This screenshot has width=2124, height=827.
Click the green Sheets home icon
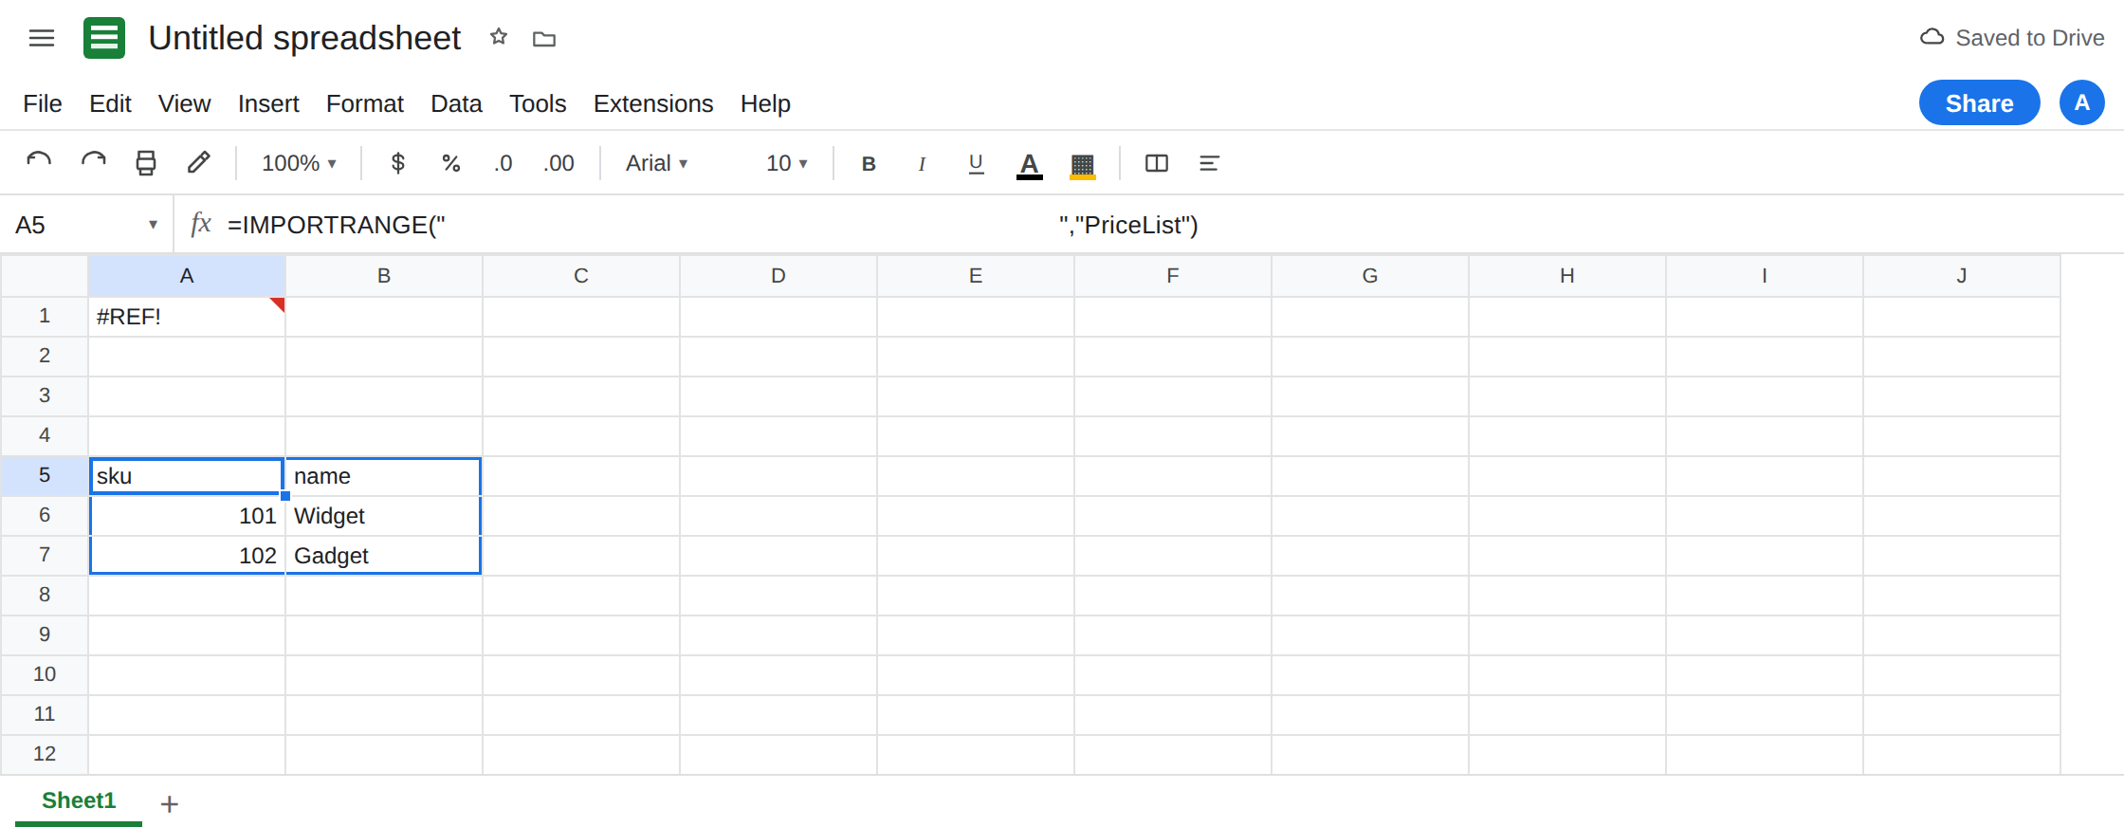[x=104, y=38]
